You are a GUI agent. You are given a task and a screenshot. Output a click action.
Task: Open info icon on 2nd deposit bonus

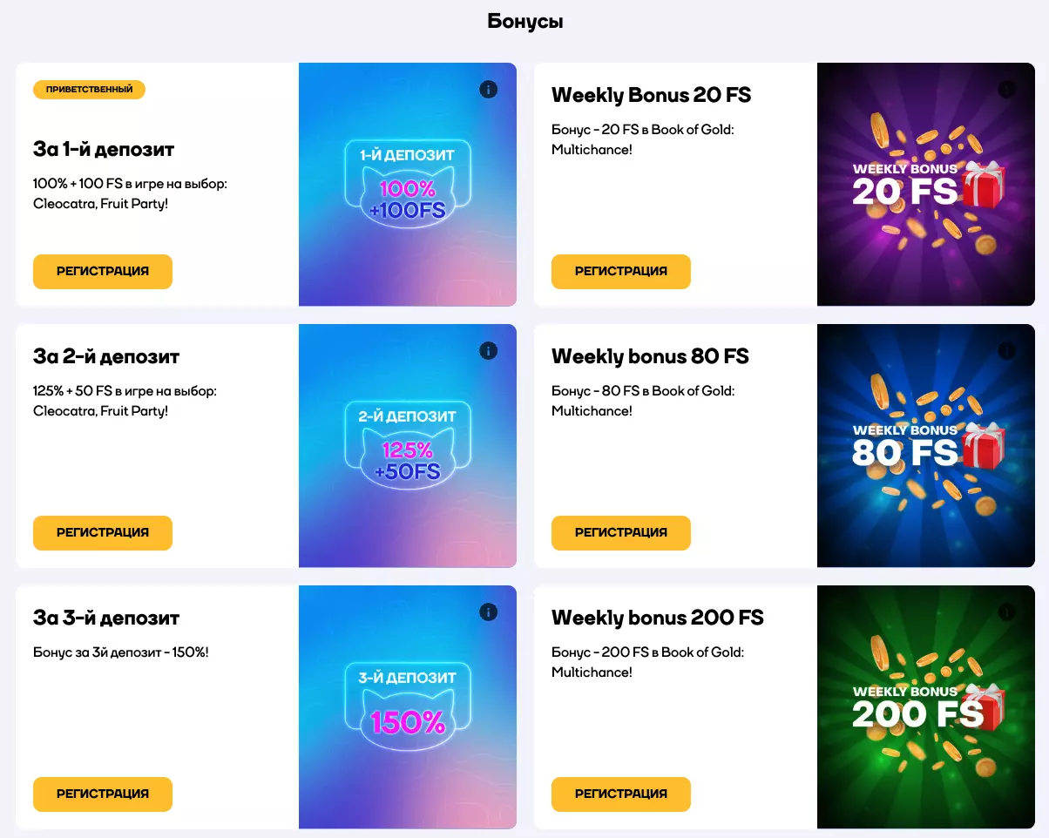click(488, 350)
